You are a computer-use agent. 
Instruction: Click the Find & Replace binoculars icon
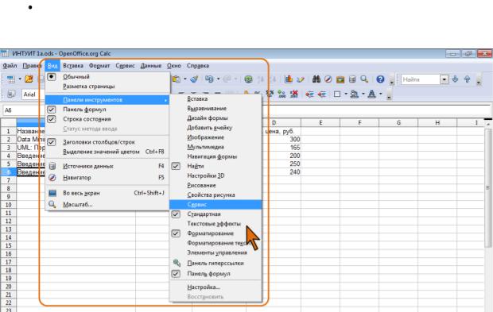click(316, 79)
